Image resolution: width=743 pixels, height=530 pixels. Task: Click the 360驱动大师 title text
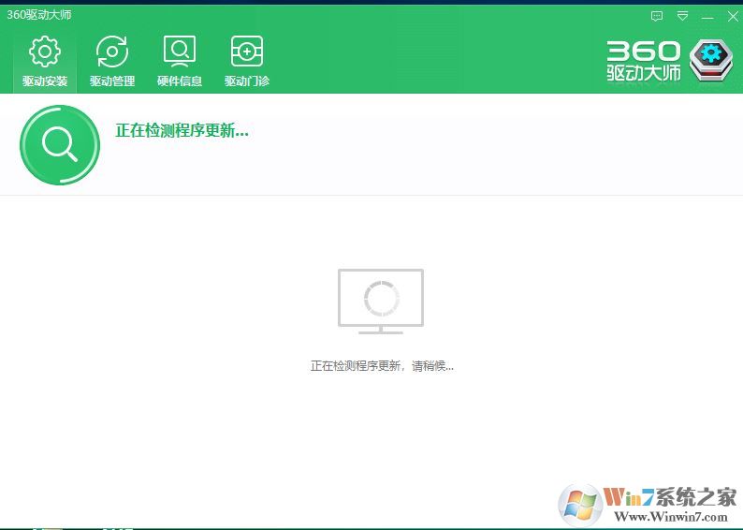39,15
